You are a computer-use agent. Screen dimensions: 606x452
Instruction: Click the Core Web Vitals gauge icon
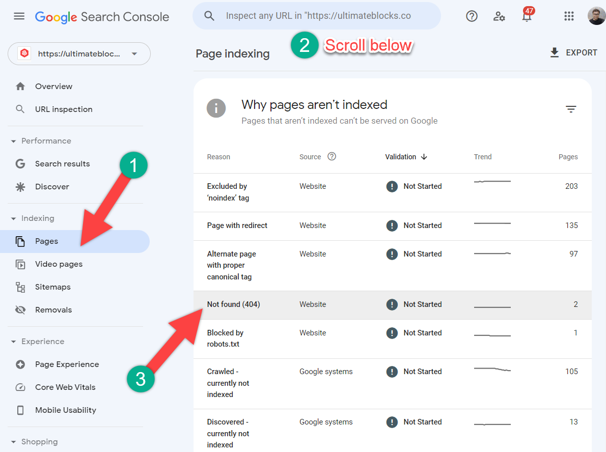20,387
